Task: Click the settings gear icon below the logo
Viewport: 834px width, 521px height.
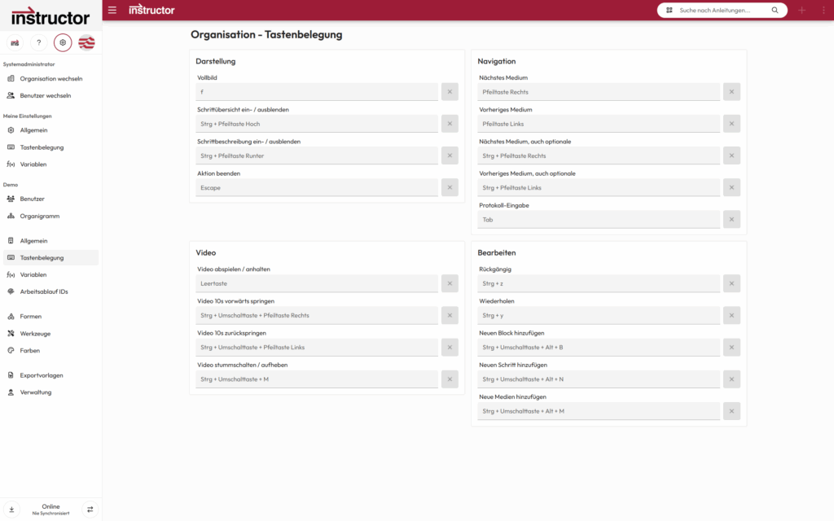Action: click(62, 42)
